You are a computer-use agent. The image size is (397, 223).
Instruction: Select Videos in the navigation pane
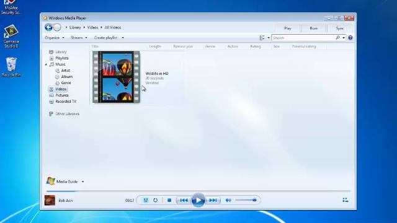click(61, 89)
